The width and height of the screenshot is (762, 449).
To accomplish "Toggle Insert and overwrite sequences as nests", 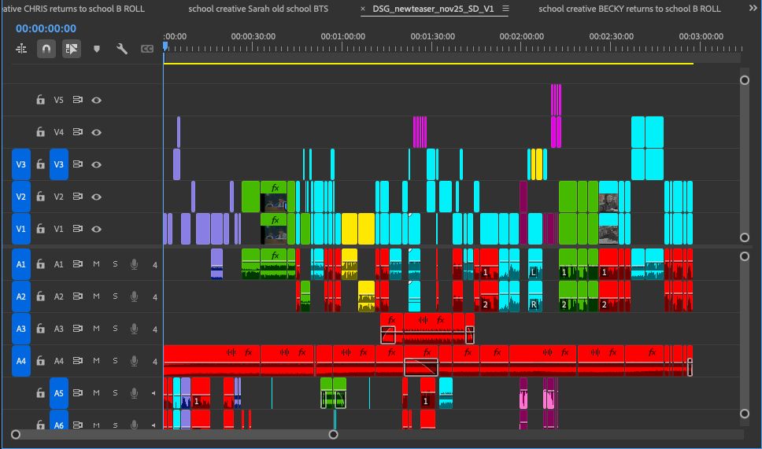I will pyautogui.click(x=21, y=49).
